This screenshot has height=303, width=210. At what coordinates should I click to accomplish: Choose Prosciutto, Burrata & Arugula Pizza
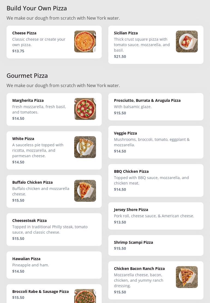(147, 100)
